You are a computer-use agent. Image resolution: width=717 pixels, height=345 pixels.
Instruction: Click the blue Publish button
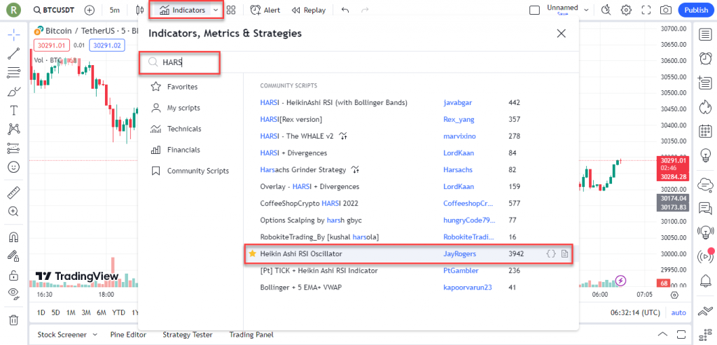coord(695,10)
